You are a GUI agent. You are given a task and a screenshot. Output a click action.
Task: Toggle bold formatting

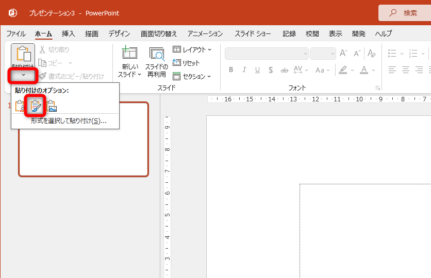(x=231, y=70)
